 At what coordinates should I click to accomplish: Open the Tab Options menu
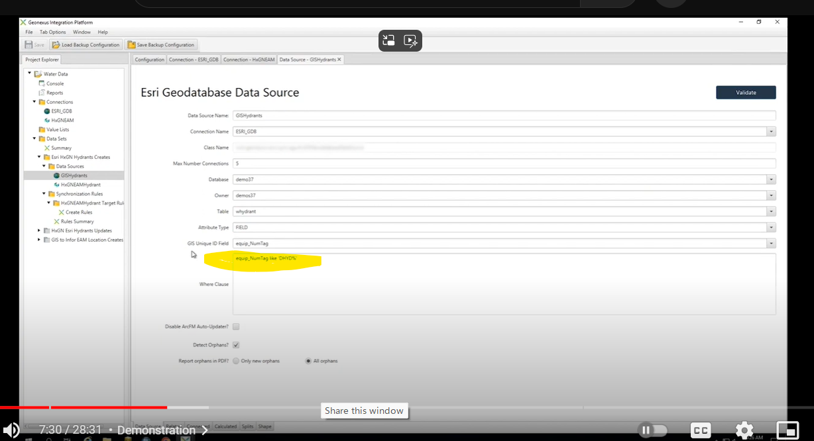click(x=52, y=32)
